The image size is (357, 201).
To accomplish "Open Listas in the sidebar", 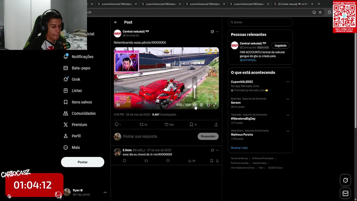I will coord(73,91).
